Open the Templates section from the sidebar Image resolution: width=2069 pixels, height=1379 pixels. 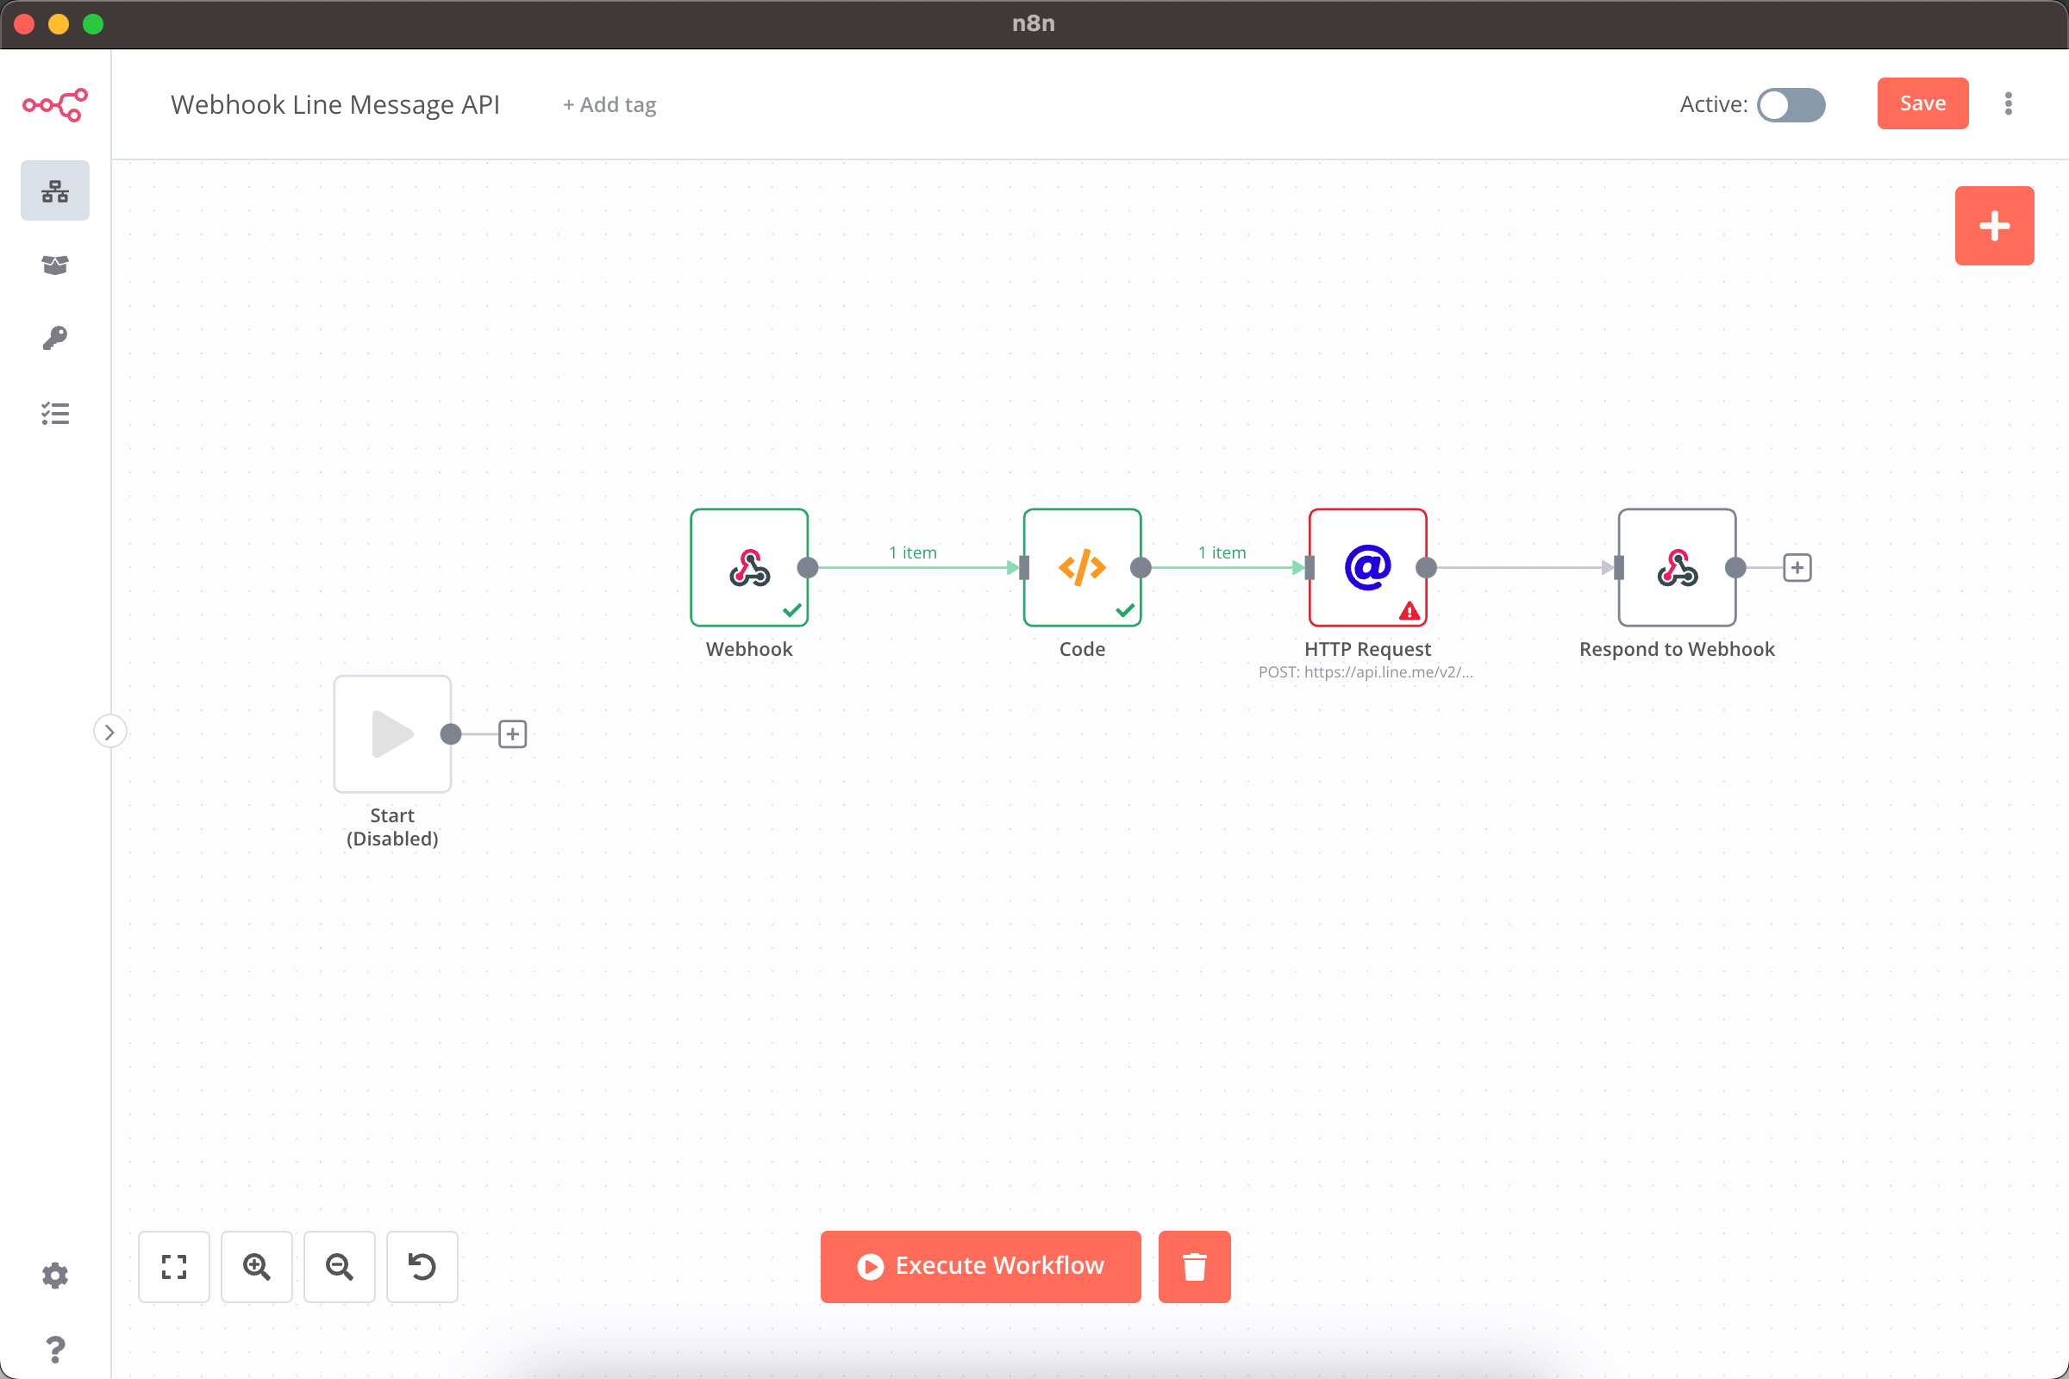coord(54,265)
